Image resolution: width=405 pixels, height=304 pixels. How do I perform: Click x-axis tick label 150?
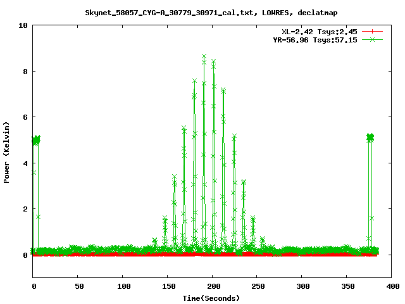point(169,286)
